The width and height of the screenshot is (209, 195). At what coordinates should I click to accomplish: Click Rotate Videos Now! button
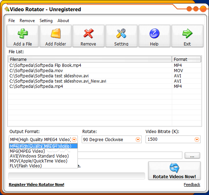point(174,171)
